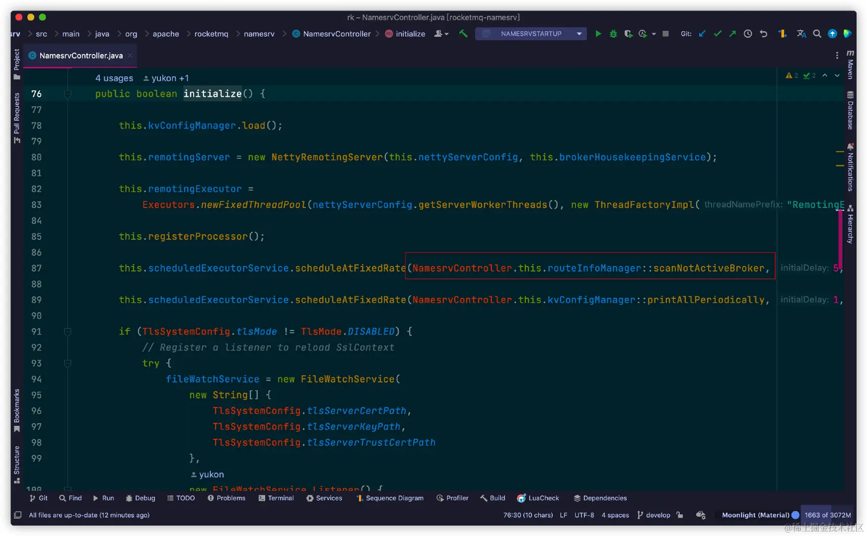Close the NamesrvController.java tab

(130, 56)
